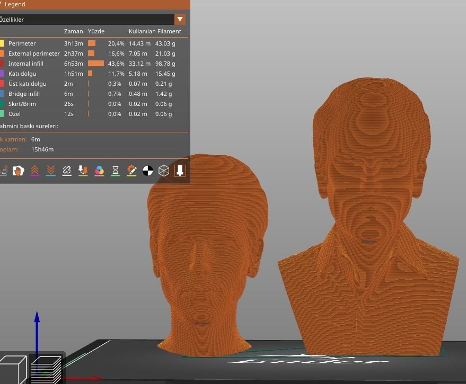466x384 pixels.
Task: Switch to sliced layers preview icon
Action: tap(46, 369)
